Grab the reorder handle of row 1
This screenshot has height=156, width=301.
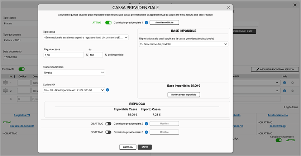coord(6,83)
